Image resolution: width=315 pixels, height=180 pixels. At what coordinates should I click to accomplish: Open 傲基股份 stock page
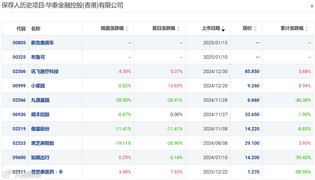click(x=40, y=129)
